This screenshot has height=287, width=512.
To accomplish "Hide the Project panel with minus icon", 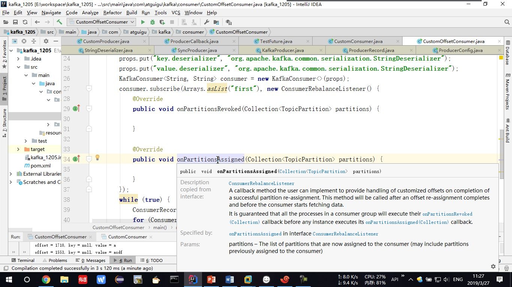I will click(56, 41).
